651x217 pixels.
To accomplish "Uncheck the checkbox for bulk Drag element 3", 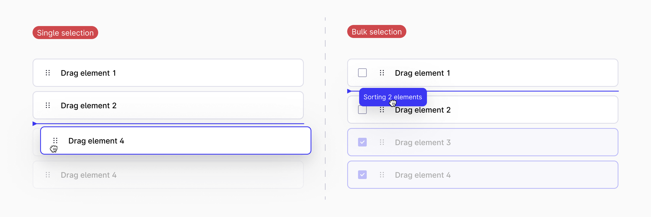I will click(x=362, y=142).
